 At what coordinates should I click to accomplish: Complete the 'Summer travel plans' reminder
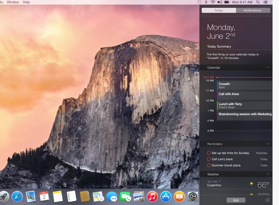(209, 165)
